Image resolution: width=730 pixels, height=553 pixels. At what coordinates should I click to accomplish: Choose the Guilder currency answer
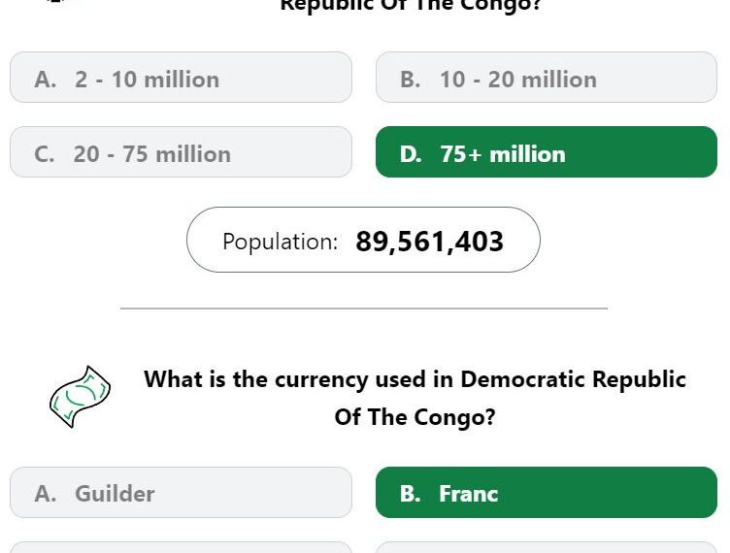click(x=181, y=493)
